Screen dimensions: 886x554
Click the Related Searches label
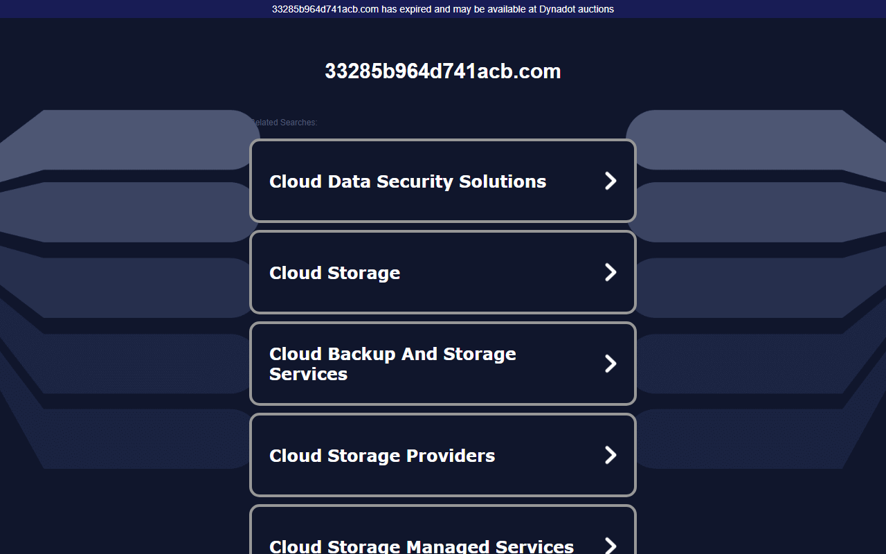click(x=283, y=123)
